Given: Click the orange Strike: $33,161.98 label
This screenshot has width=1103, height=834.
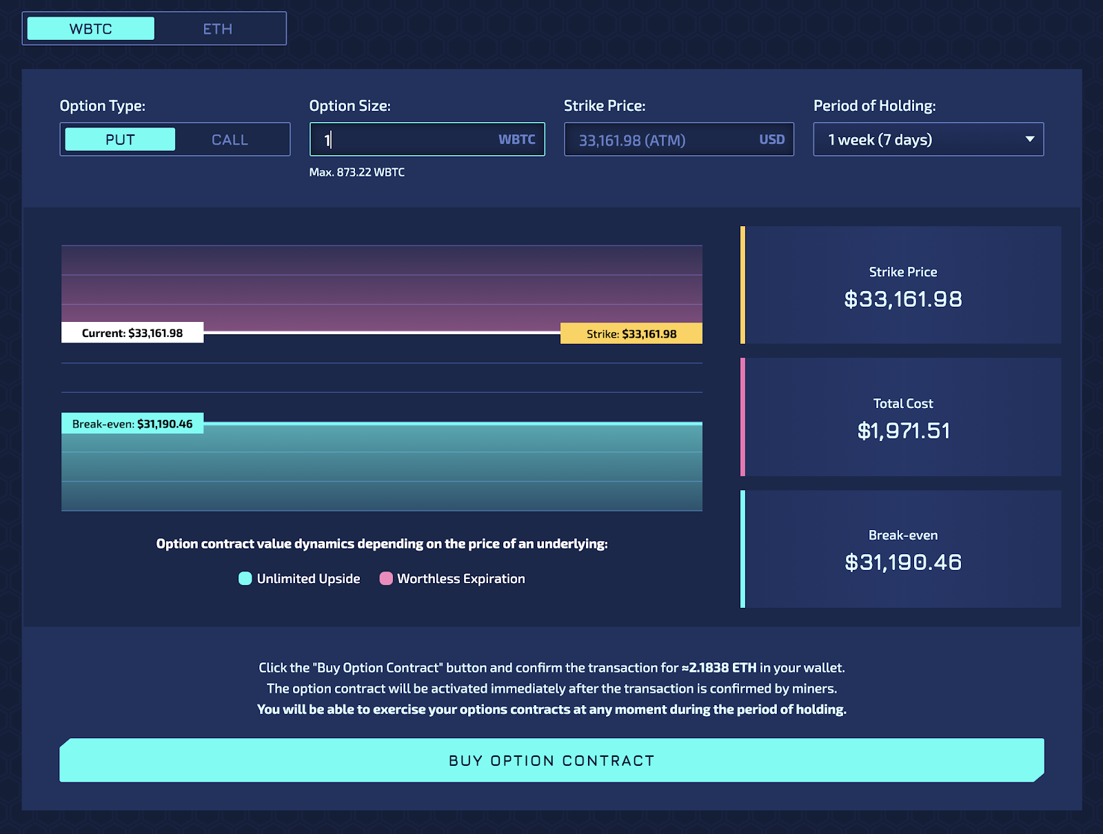Looking at the screenshot, I should 631,333.
